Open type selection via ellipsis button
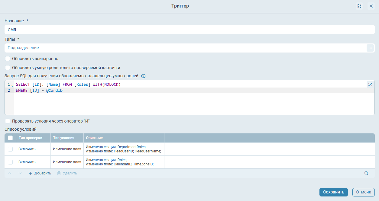 click(x=370, y=48)
